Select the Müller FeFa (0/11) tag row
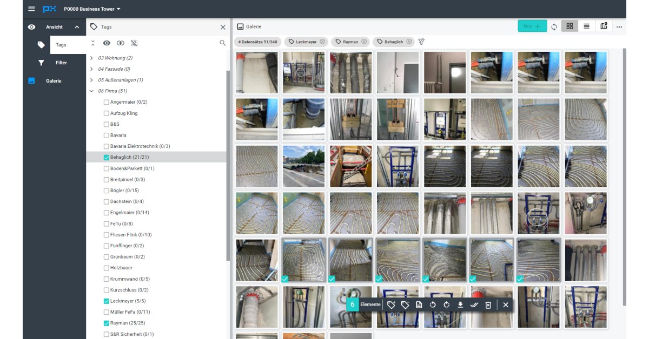This screenshot has width=649, height=339. pos(156,312)
